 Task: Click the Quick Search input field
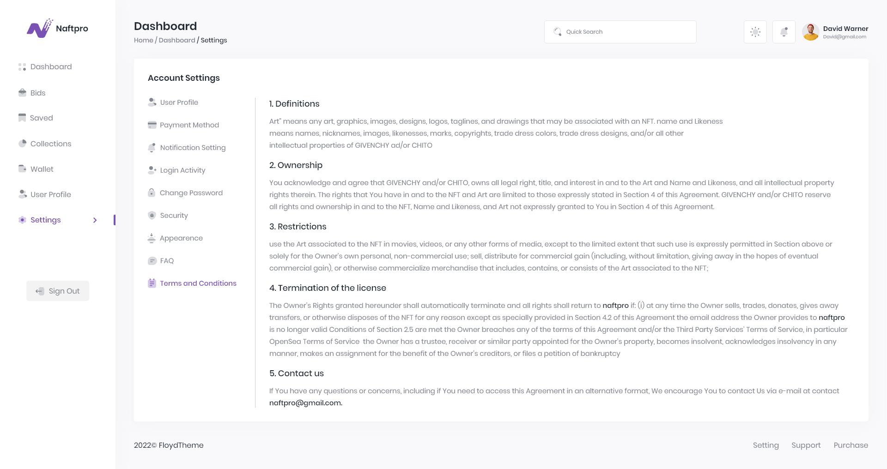tap(620, 32)
